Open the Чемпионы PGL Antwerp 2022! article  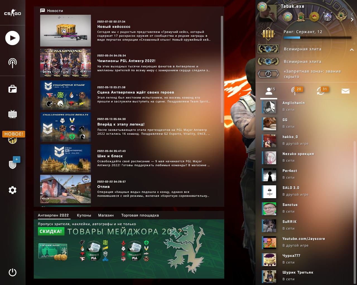(x=129, y=63)
